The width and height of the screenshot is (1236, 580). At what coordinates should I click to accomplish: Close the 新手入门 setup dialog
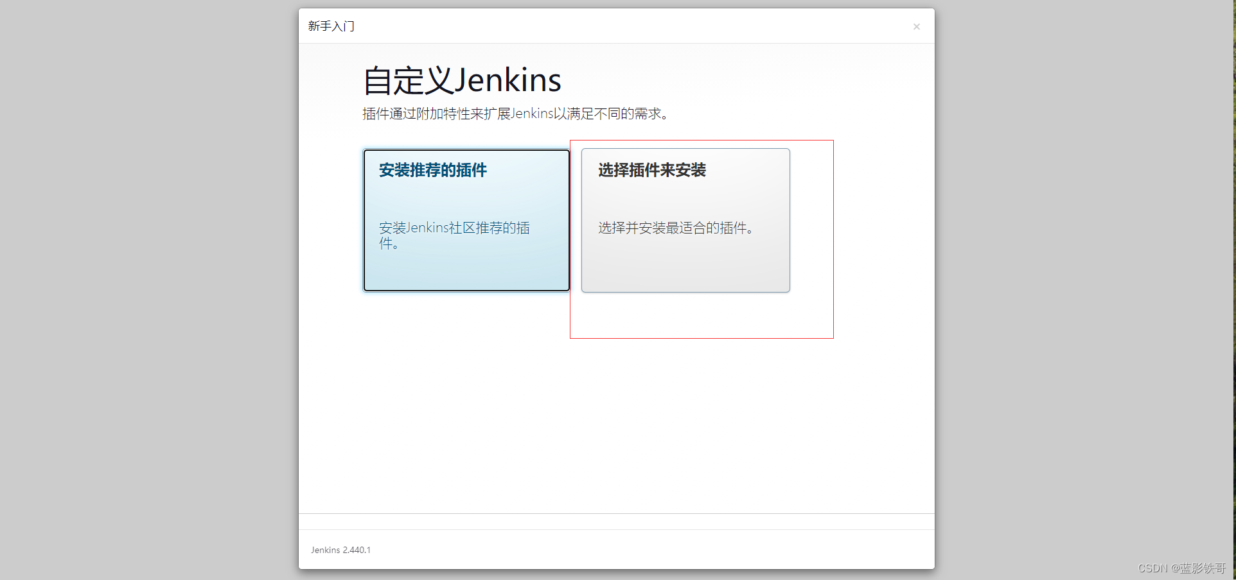pyautogui.click(x=917, y=27)
